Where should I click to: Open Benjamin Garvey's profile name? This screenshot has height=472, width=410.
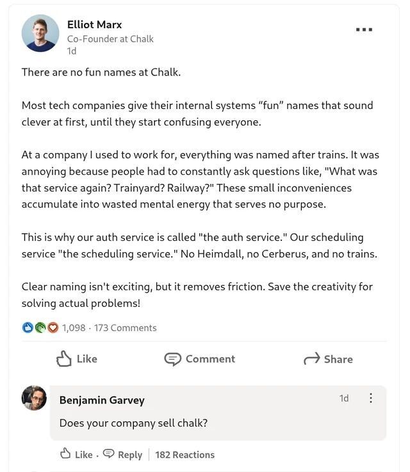pyautogui.click(x=102, y=400)
